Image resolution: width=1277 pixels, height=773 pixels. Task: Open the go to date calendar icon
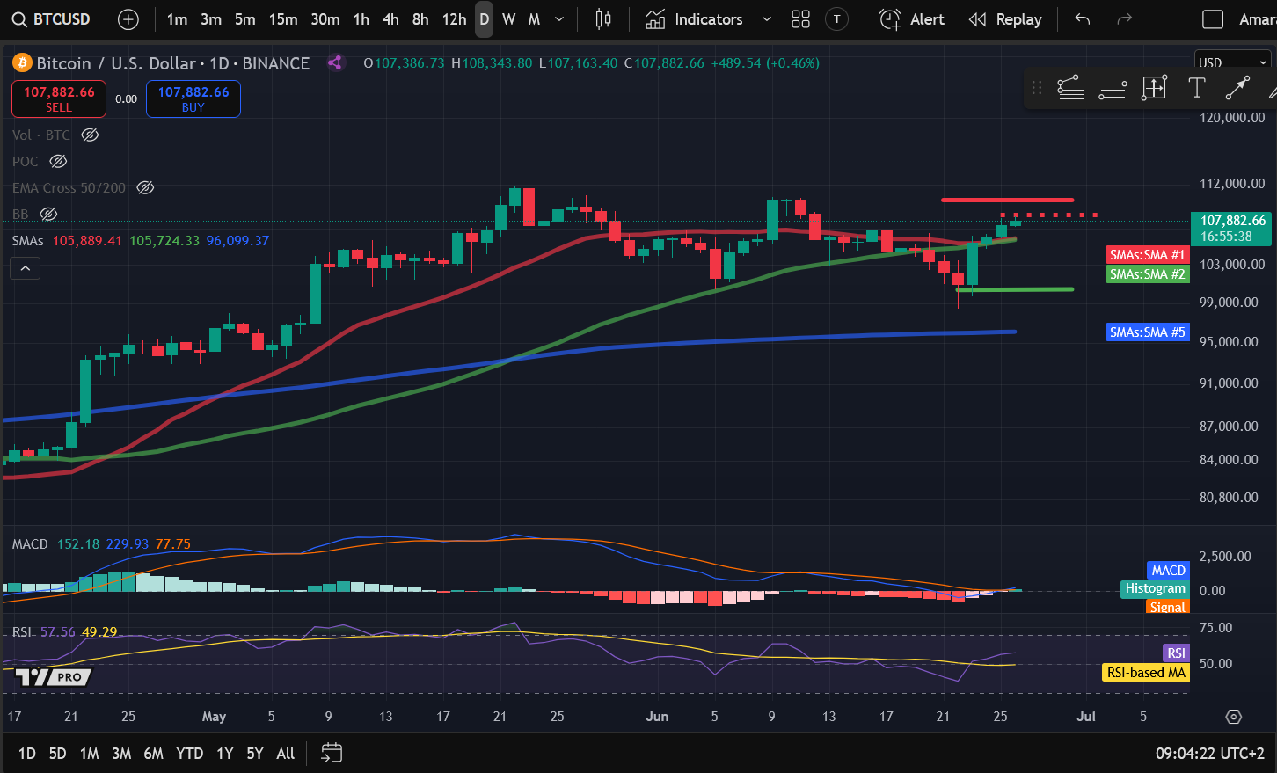click(332, 753)
